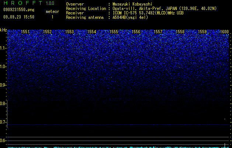Image resolution: width=232 pixels, height=148 pixels.
Task: Click the 1551 time marker
Action: [25, 32]
